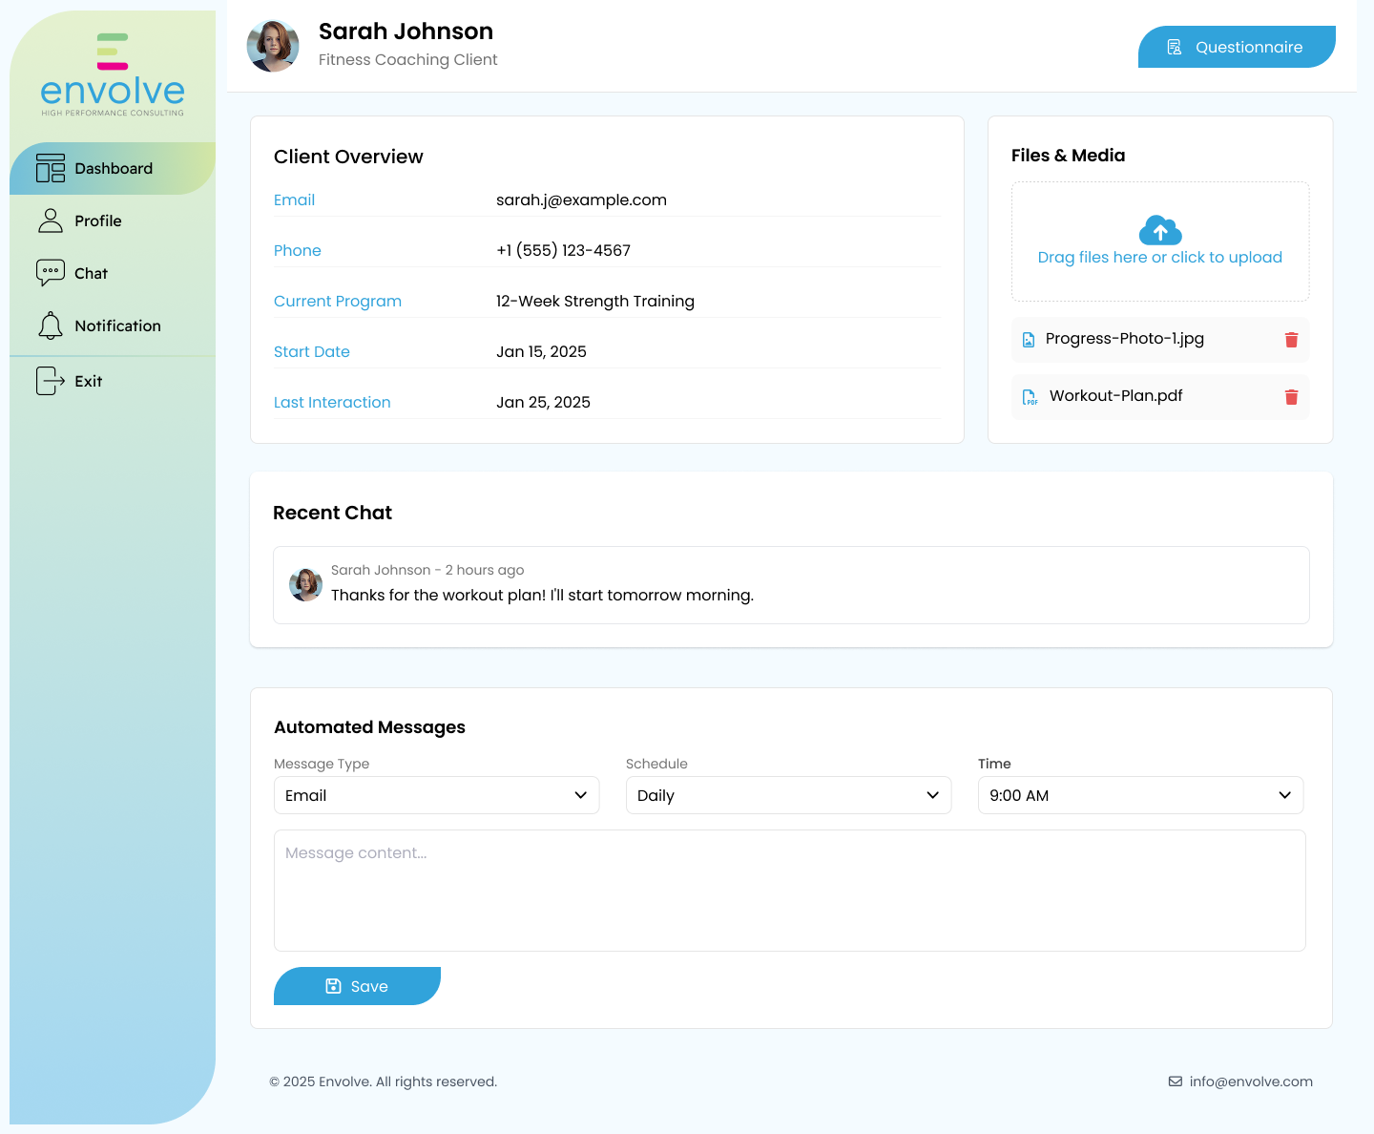
Task: Click the PDF file icon beside Workout-Plan.pdf
Action: (1030, 397)
